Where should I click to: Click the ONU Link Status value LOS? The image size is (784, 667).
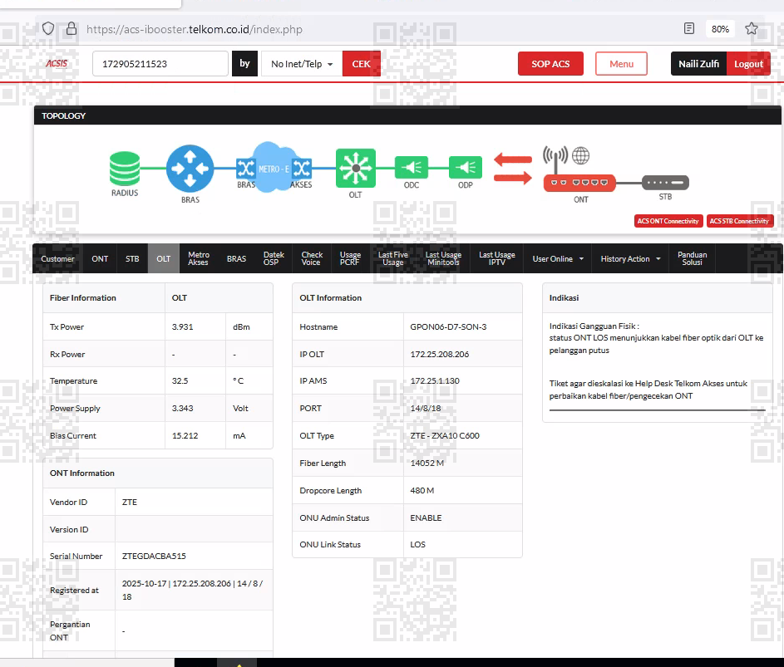[x=417, y=545]
